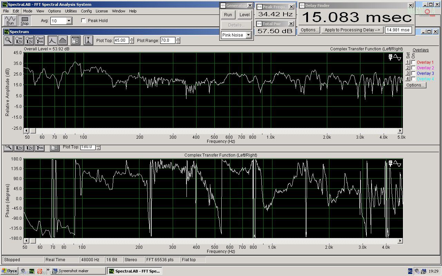Click the vertical auto-scale amplitude icon
Image resolution: width=442 pixels, height=276 pixels.
[88, 40]
